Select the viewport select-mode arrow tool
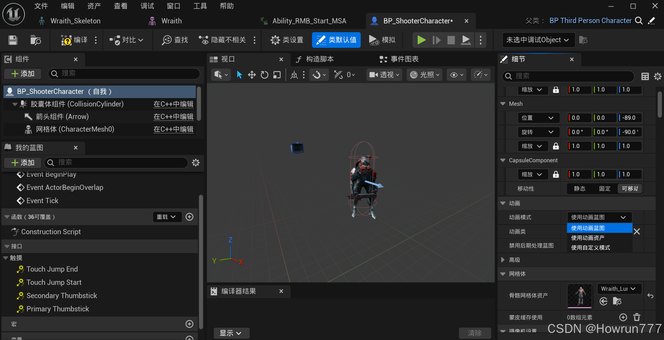The height and width of the screenshot is (340, 664). [239, 75]
